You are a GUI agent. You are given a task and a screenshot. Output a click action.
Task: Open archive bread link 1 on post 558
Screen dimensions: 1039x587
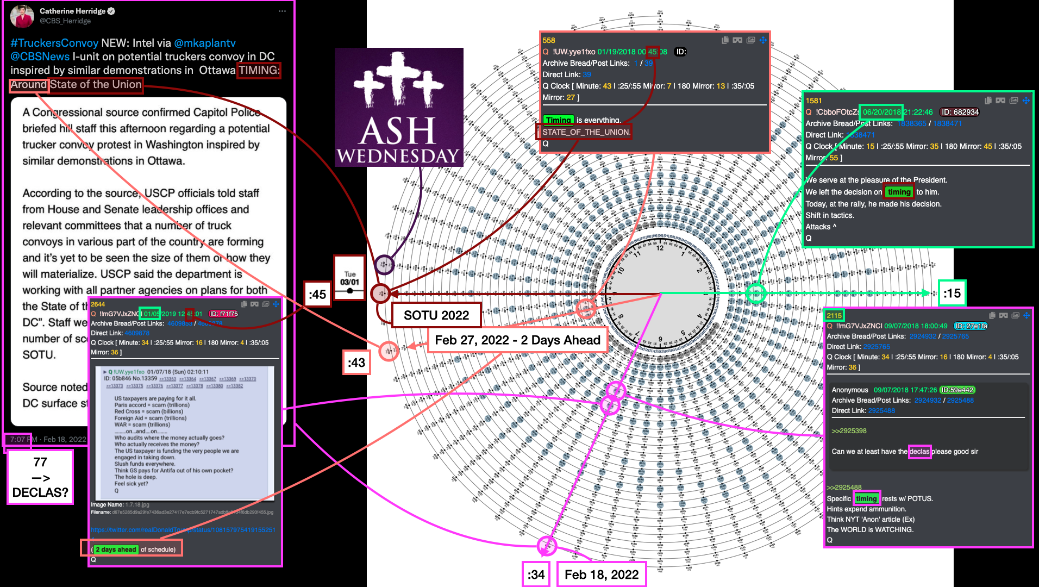636,63
